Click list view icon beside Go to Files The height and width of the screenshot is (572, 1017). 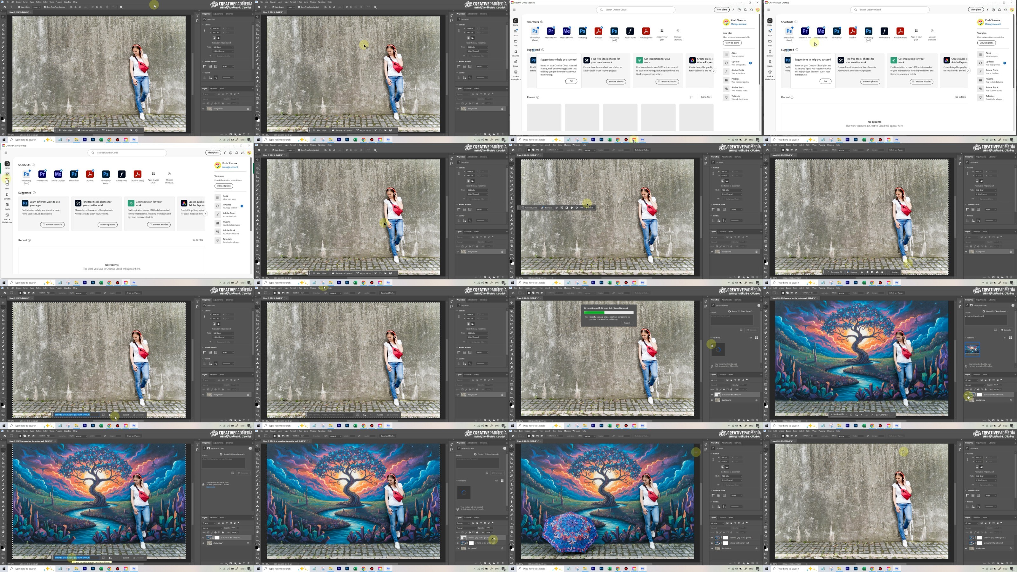691,97
